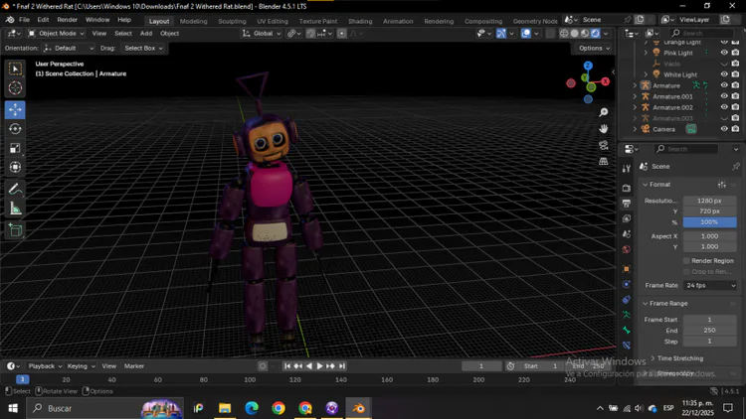
Task: Play the animation in reverse
Action: tap(309, 366)
